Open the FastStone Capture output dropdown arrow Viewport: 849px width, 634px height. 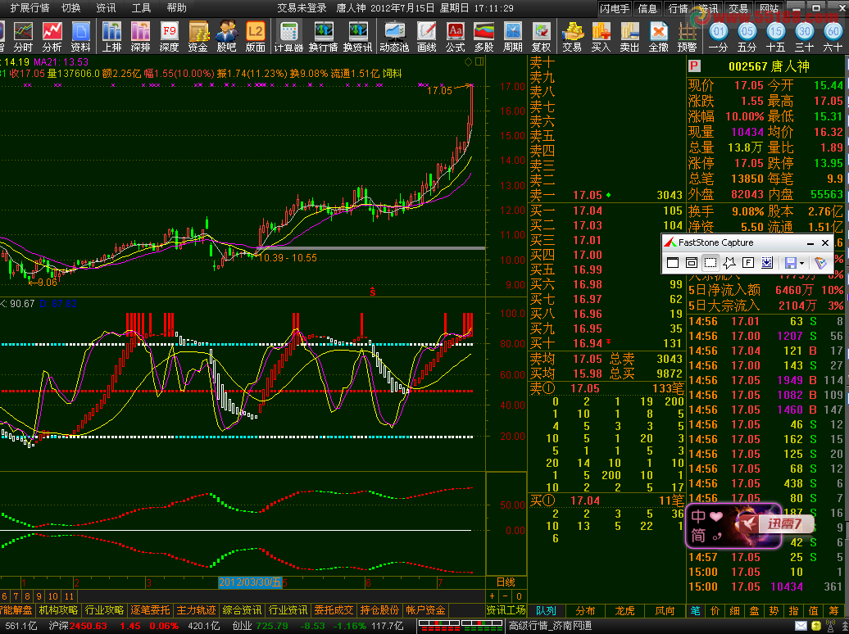pos(802,263)
